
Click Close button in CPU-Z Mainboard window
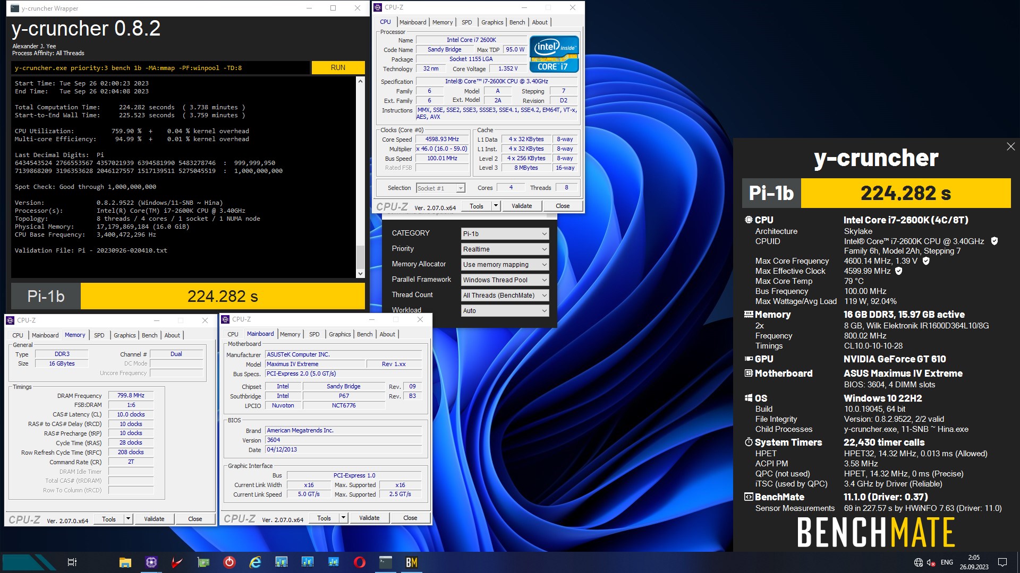pyautogui.click(x=410, y=518)
